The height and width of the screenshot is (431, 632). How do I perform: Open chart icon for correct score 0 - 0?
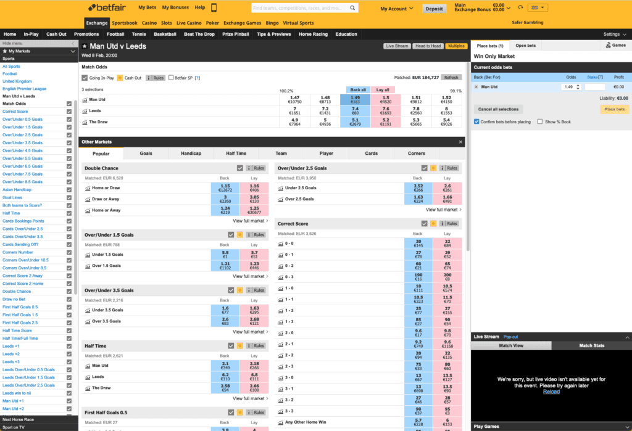(281, 244)
